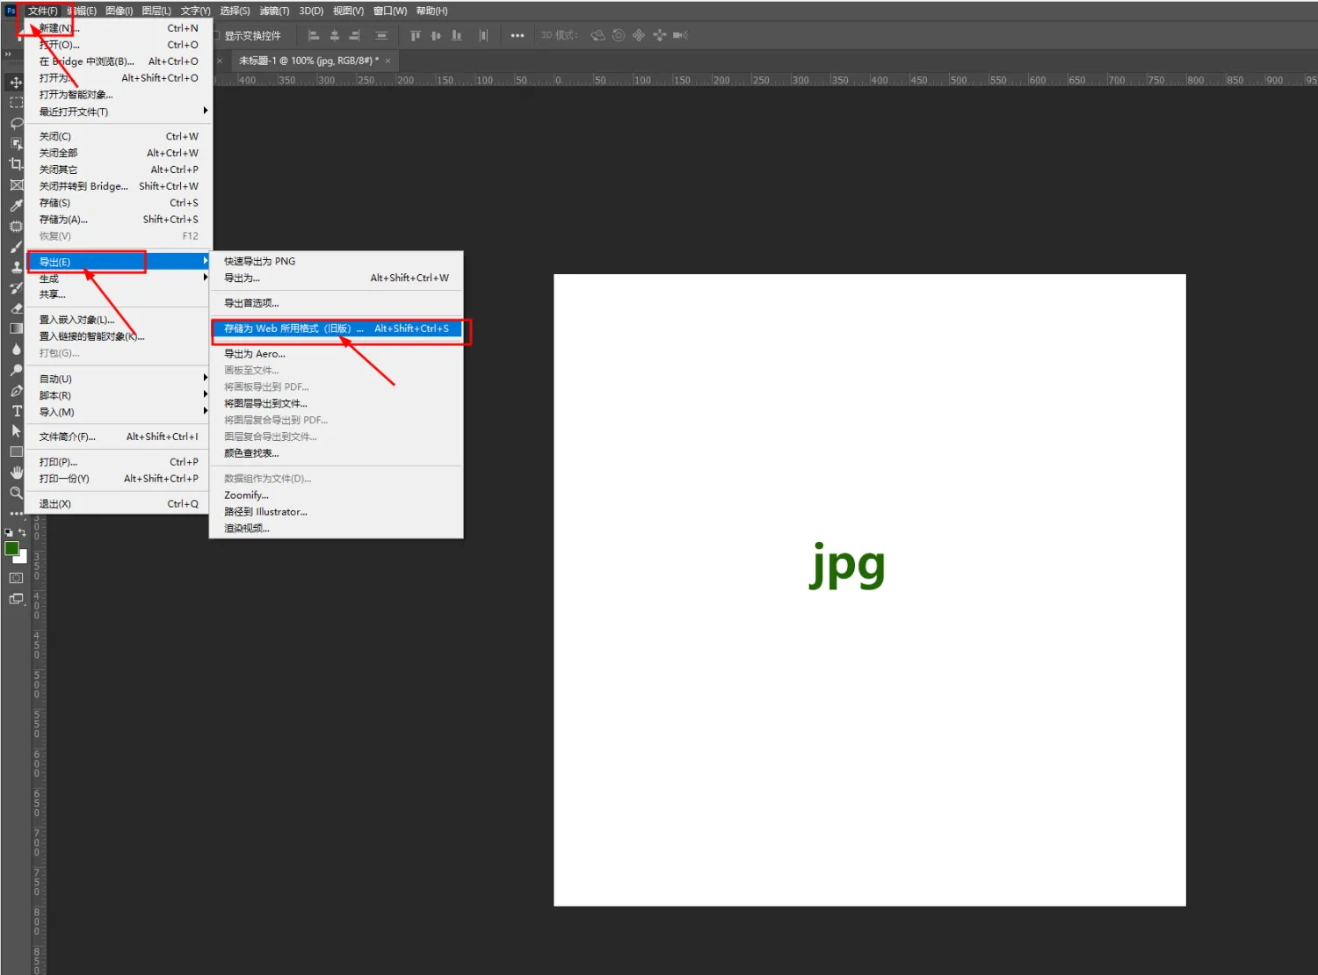This screenshot has height=975, width=1318.
Task: Select the Blur tool
Action: pos(16,350)
